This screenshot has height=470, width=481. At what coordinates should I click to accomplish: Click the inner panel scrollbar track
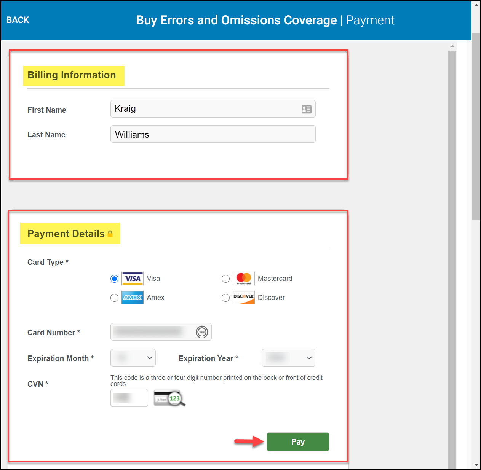(452, 259)
